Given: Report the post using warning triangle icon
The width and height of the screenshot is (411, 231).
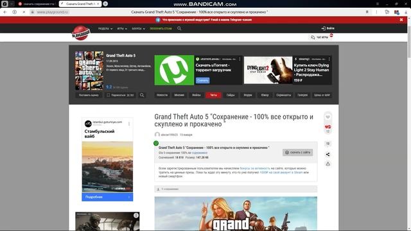Looking at the screenshot, I should point(328,164).
